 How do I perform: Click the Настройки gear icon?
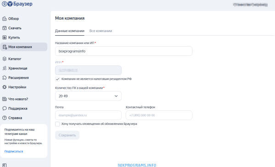[x=5, y=87]
